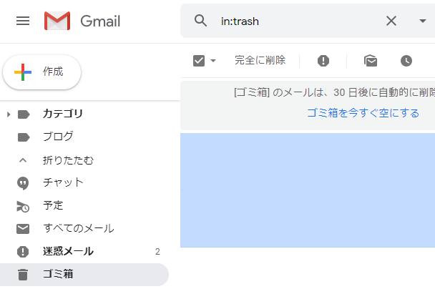435x289 pixels.
Task: Click the mark as read envelope icon
Action: 371,61
